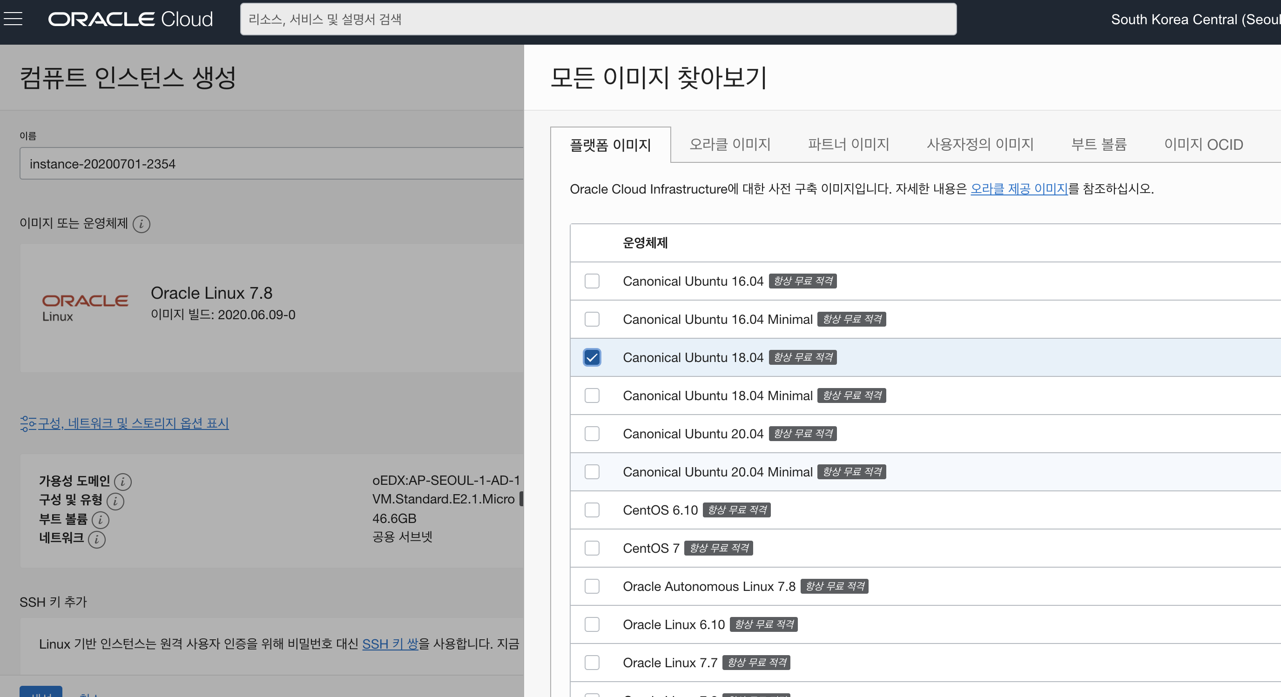Click the Oracle Linux image logo
Screen dimensions: 1281x697
point(85,307)
